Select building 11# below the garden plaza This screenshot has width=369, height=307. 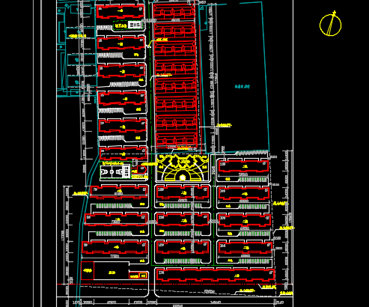183,192
